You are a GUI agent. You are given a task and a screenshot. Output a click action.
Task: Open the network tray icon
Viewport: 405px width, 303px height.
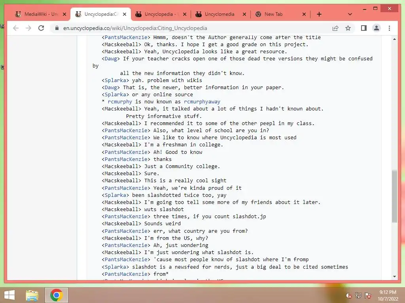pyautogui.click(x=358, y=296)
